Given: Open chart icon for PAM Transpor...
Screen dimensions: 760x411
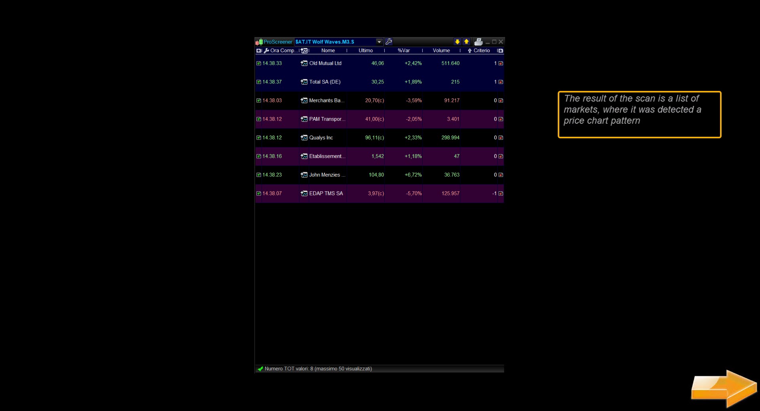Looking at the screenshot, I should pyautogui.click(x=304, y=119).
